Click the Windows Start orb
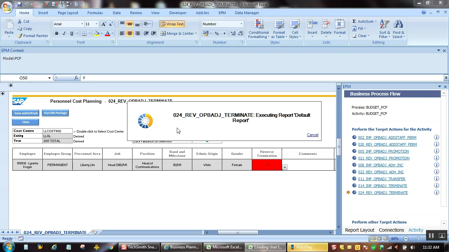The image size is (449, 252). (8, 247)
